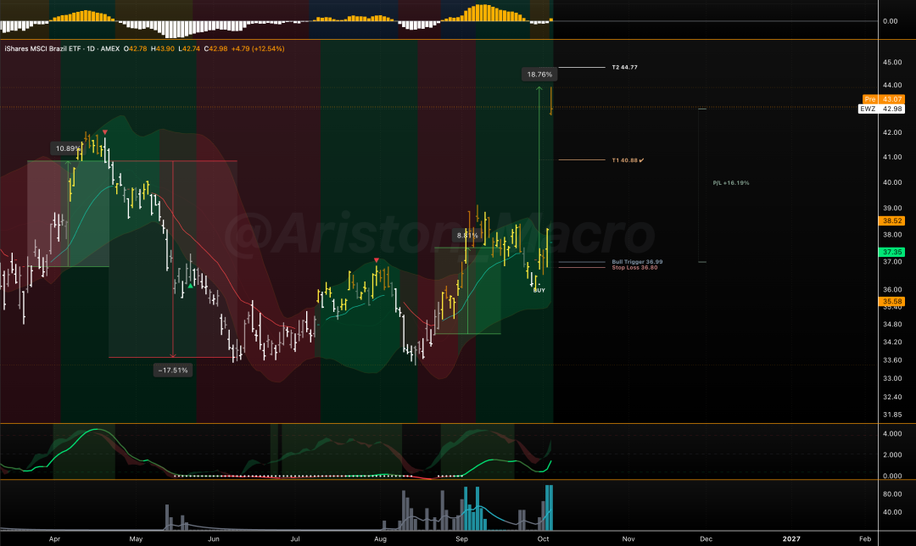Click the Feb label on time axis
Viewport: 916px width, 546px height.
(x=865, y=539)
